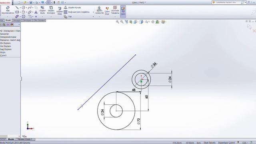
Task: Click the Print icon
Action: coord(37,2)
